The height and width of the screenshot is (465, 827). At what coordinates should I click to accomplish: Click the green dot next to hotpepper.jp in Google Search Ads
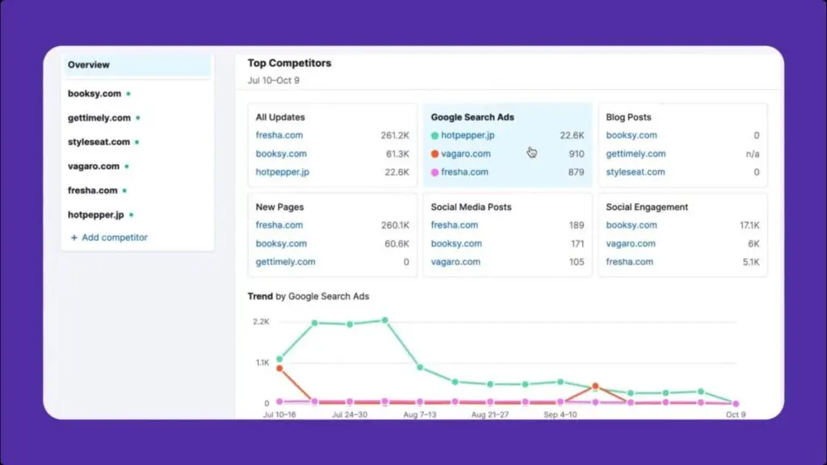(x=434, y=136)
